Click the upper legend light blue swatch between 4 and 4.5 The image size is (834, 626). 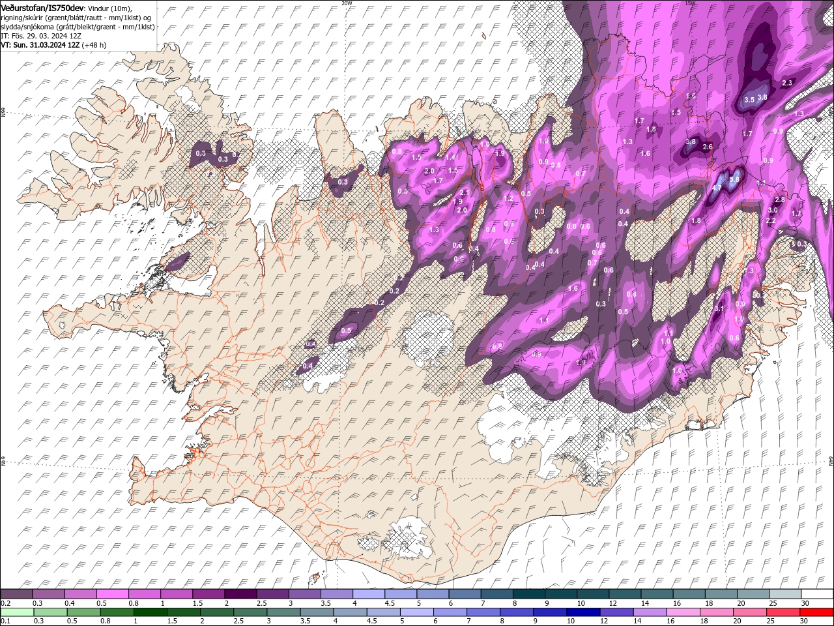tap(368, 594)
